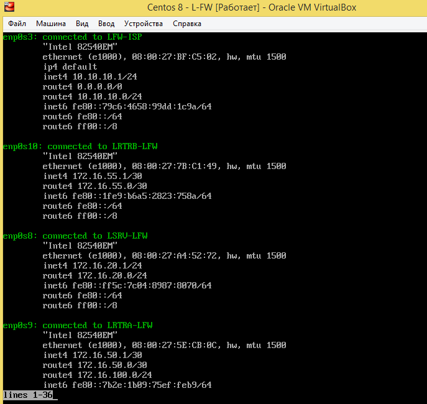Click 'route4 10.10.10.0/24' line
Screen dimensions: 427x404
[93, 96]
